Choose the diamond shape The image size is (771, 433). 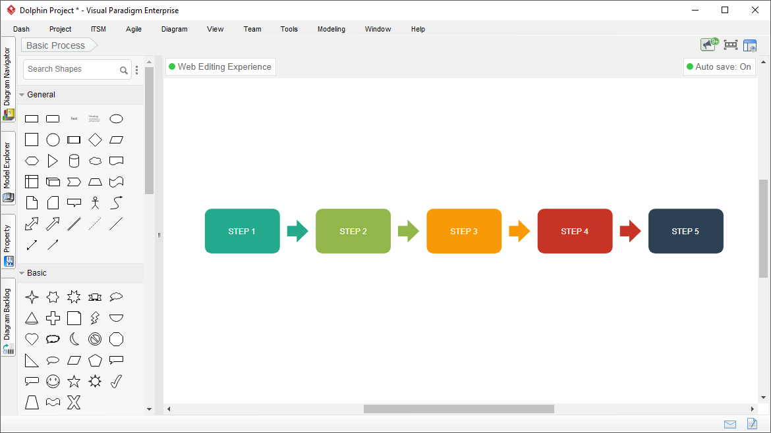tap(95, 140)
